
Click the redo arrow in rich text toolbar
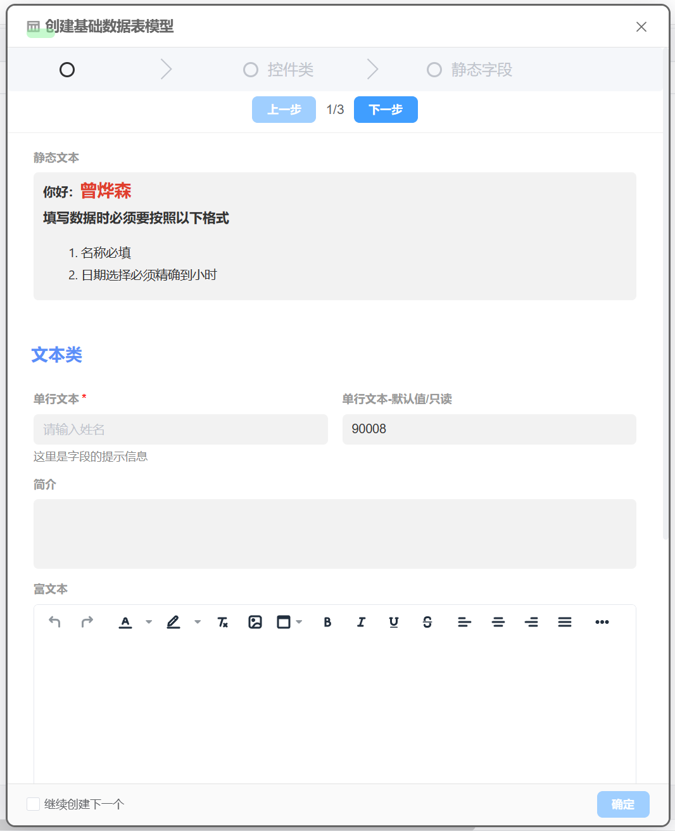click(87, 622)
